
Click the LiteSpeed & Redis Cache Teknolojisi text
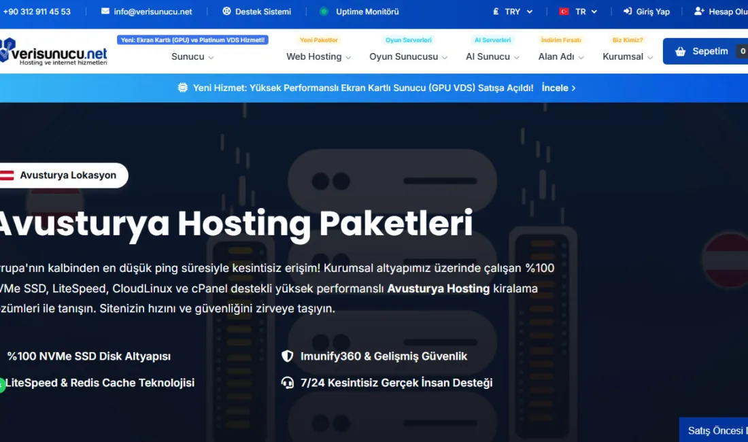100,382
